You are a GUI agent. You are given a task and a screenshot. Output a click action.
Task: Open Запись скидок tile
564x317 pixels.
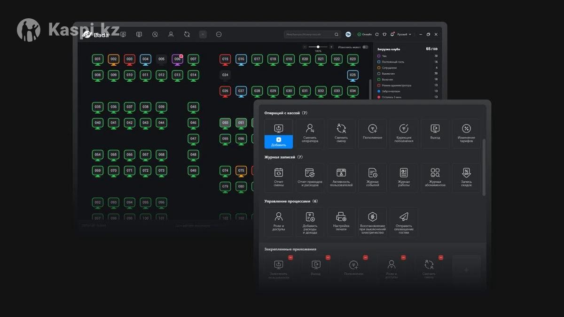point(466,178)
